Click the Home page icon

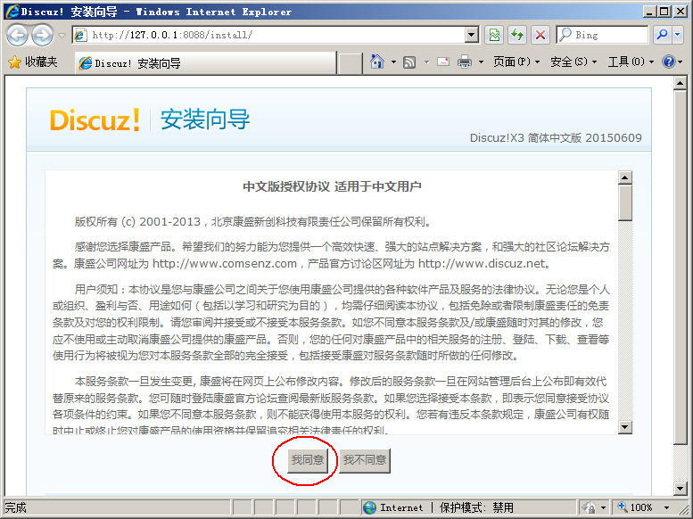[377, 62]
